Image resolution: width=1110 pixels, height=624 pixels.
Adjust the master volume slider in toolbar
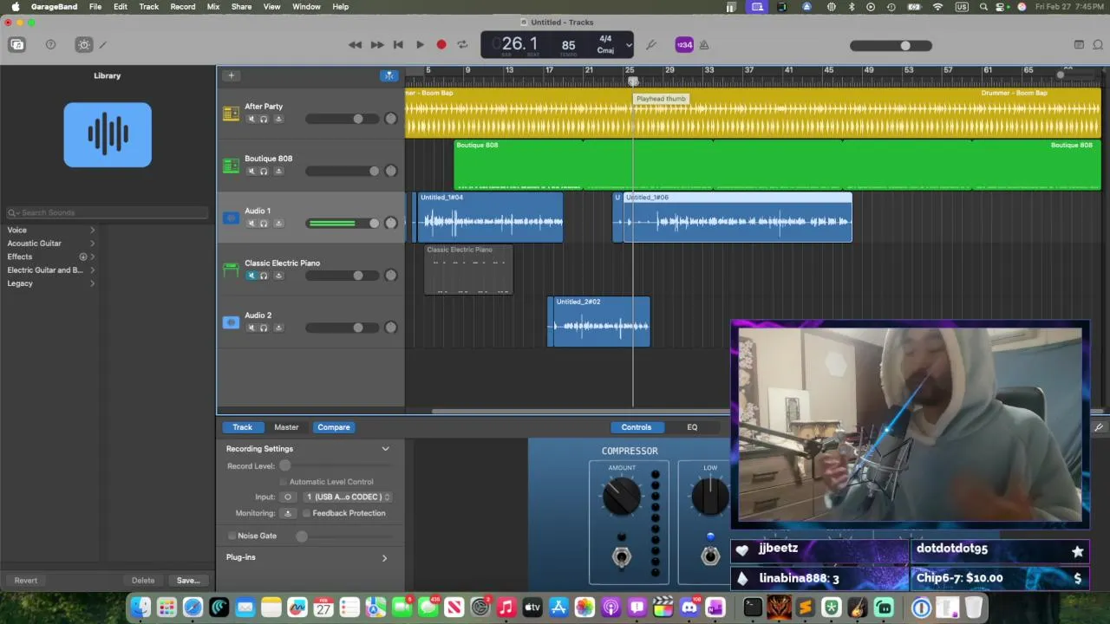coord(891,46)
